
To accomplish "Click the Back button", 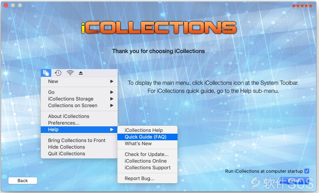I will [23, 181].
